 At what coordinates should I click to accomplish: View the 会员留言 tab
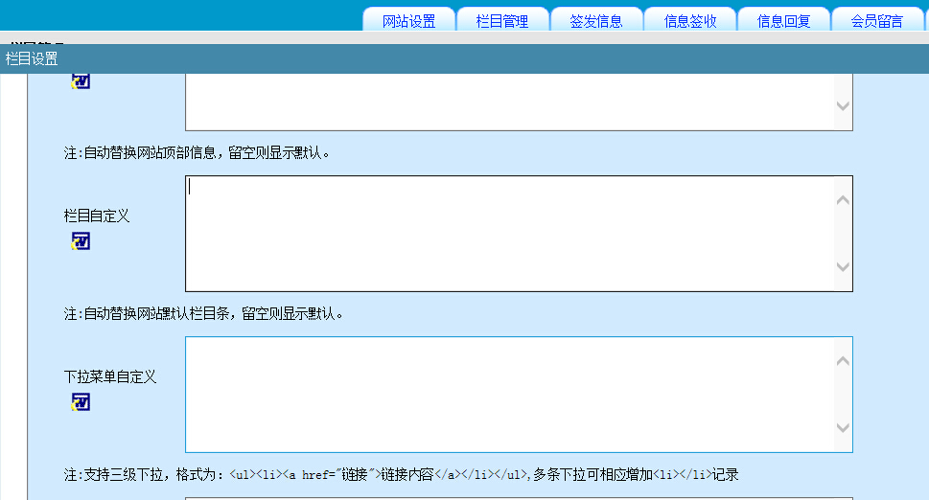click(876, 21)
